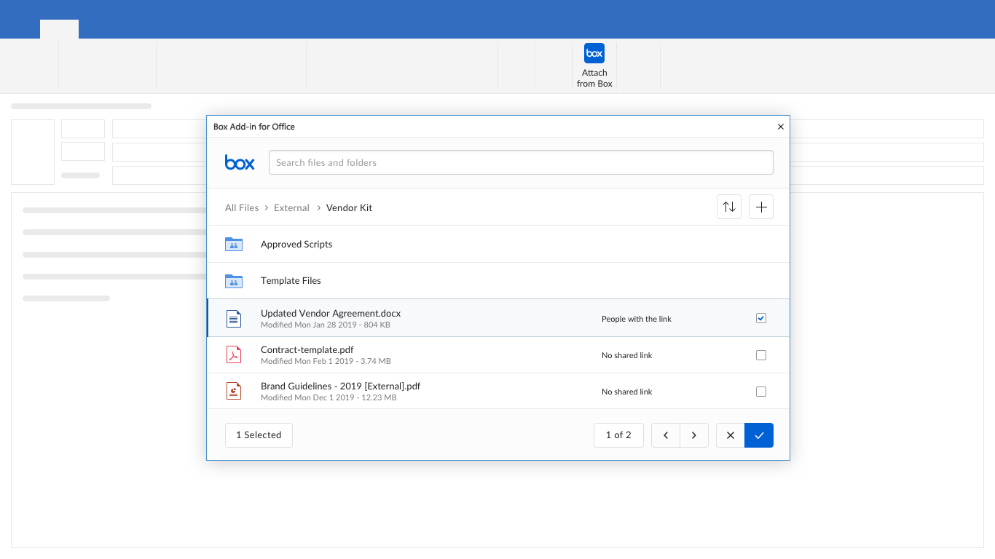The height and width of the screenshot is (559, 995).
Task: Go to the previous page of files
Action: point(666,435)
